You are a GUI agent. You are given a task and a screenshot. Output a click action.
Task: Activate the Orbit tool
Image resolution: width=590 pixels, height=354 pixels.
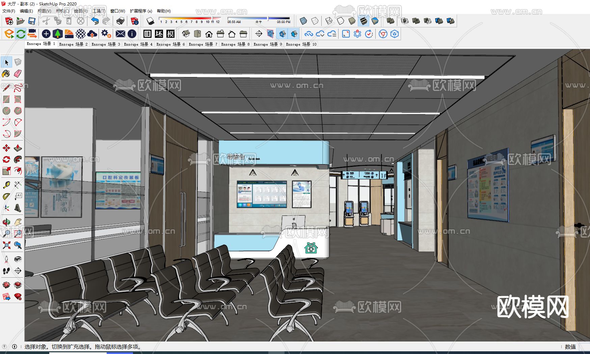click(6, 222)
